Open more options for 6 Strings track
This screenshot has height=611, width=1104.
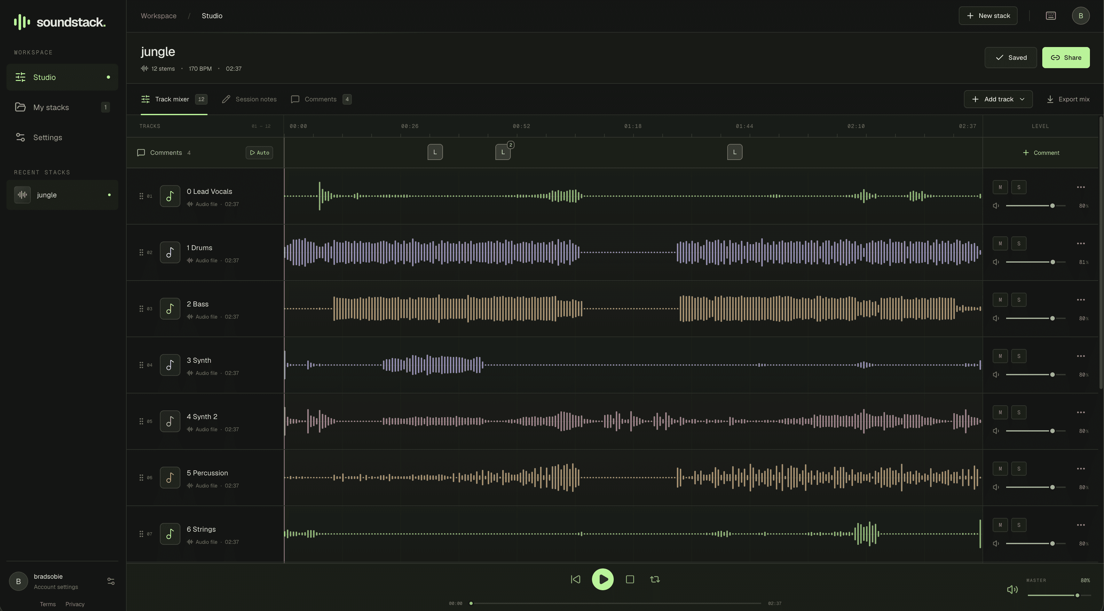tap(1081, 525)
